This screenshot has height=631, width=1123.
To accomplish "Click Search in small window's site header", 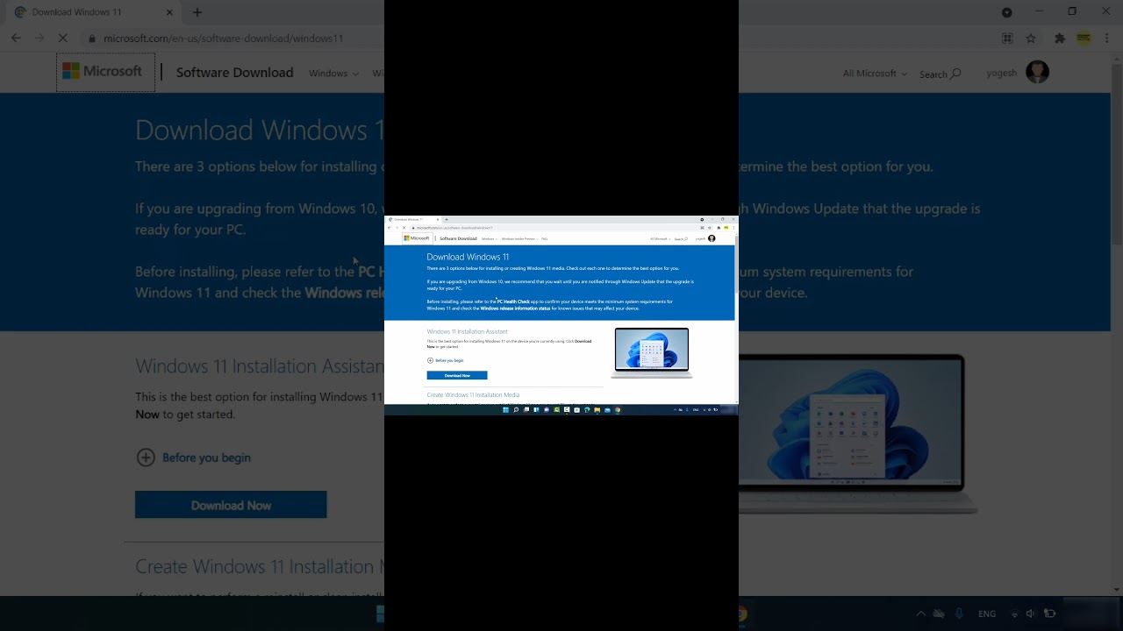I will tap(681, 238).
